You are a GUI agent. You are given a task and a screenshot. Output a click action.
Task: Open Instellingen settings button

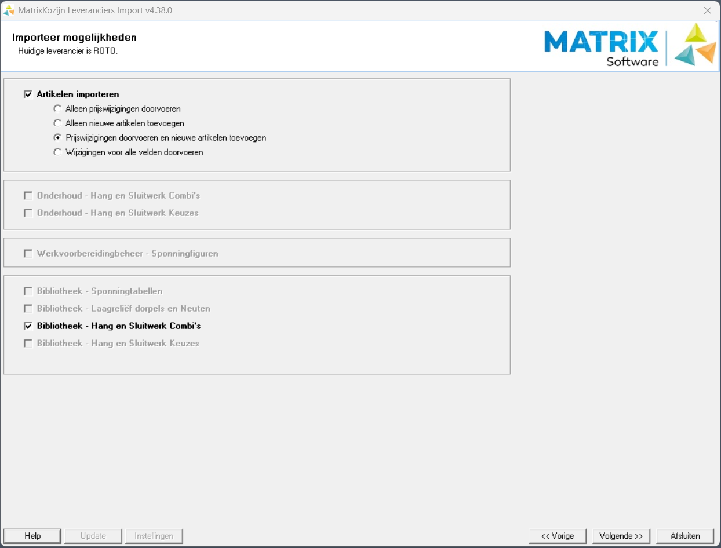pos(154,536)
